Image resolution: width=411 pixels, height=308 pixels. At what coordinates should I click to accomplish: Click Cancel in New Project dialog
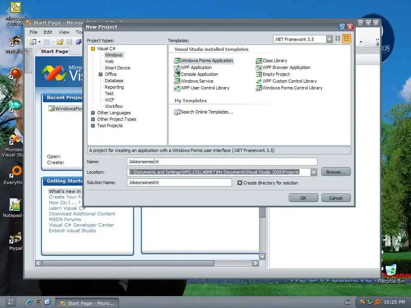[336, 198]
